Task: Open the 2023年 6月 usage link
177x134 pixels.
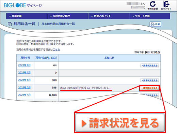Action: 24,80
